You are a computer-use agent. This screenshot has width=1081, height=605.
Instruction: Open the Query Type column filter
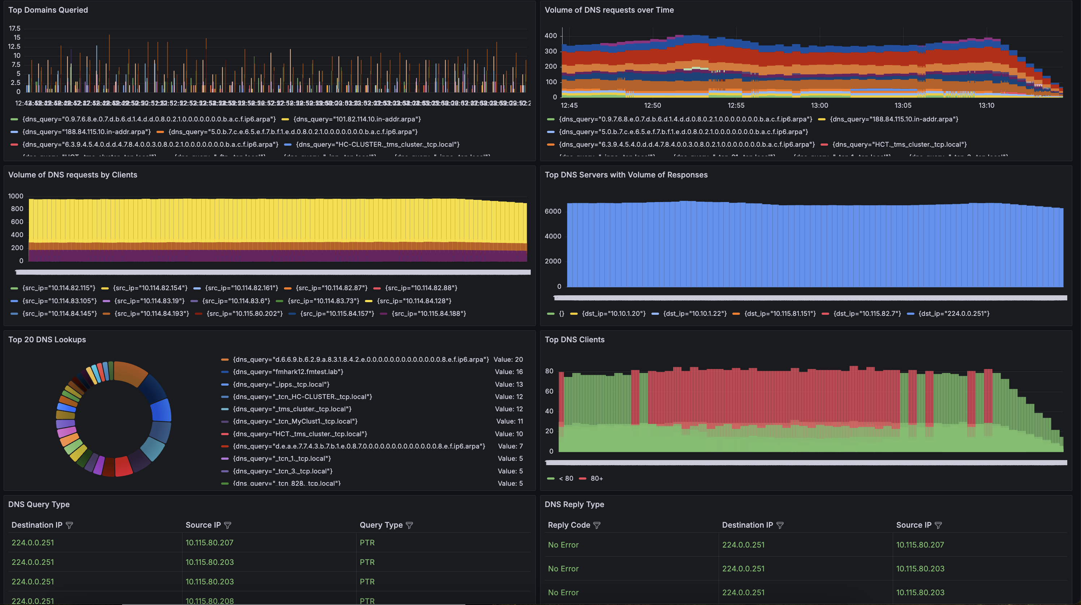(410, 525)
